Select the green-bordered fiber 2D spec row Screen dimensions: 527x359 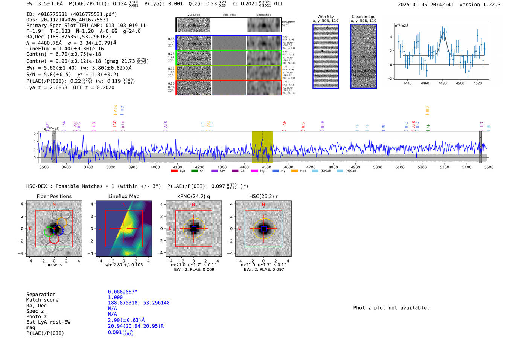tap(194, 58)
